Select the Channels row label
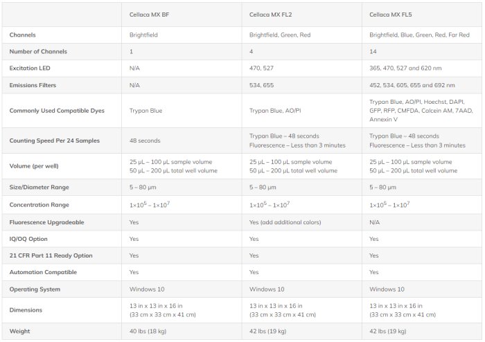Viewport: 485px width, 342px height. tap(23, 35)
